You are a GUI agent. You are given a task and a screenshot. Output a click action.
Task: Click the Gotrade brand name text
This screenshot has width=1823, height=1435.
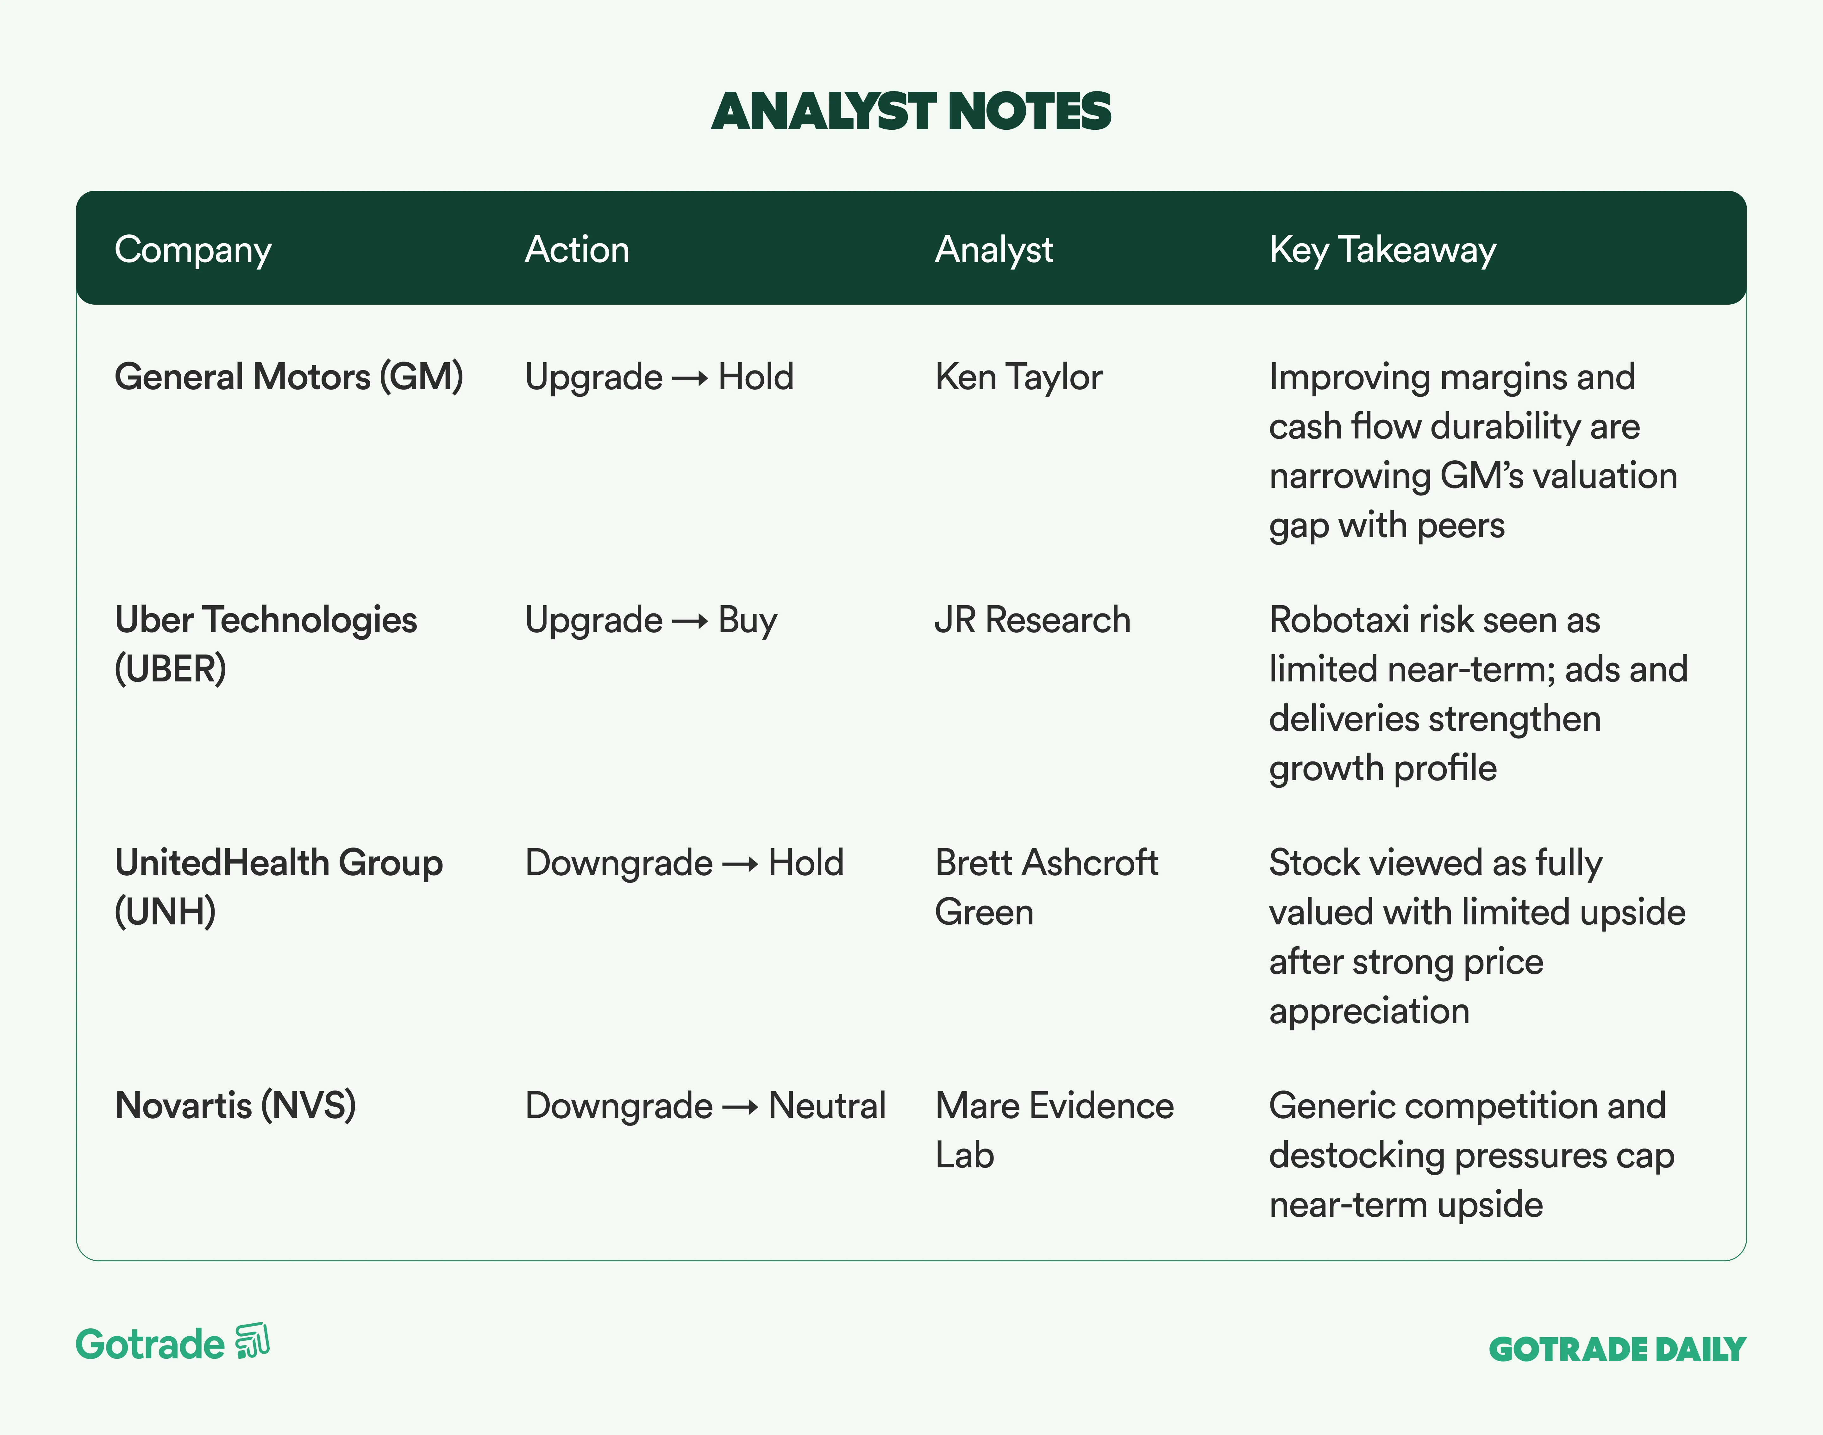point(150,1344)
